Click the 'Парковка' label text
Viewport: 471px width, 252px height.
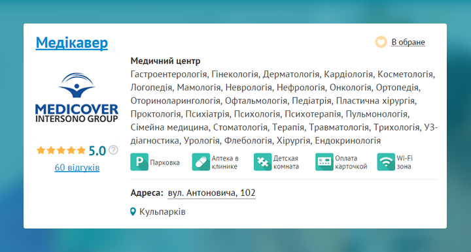(x=165, y=163)
